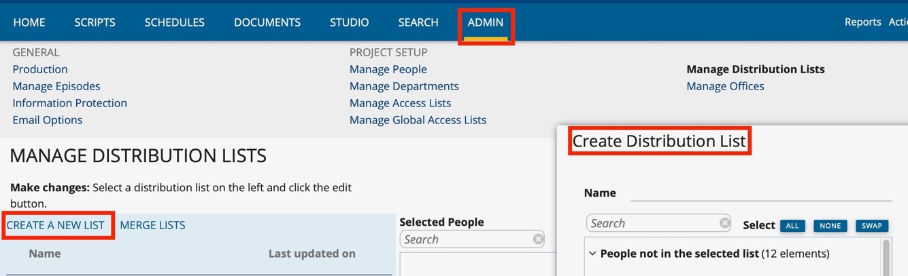Open the HOME tab

(x=29, y=22)
